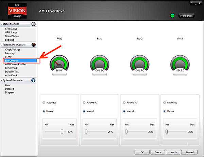
Task: Open the Preferences menu
Action: [186, 16]
